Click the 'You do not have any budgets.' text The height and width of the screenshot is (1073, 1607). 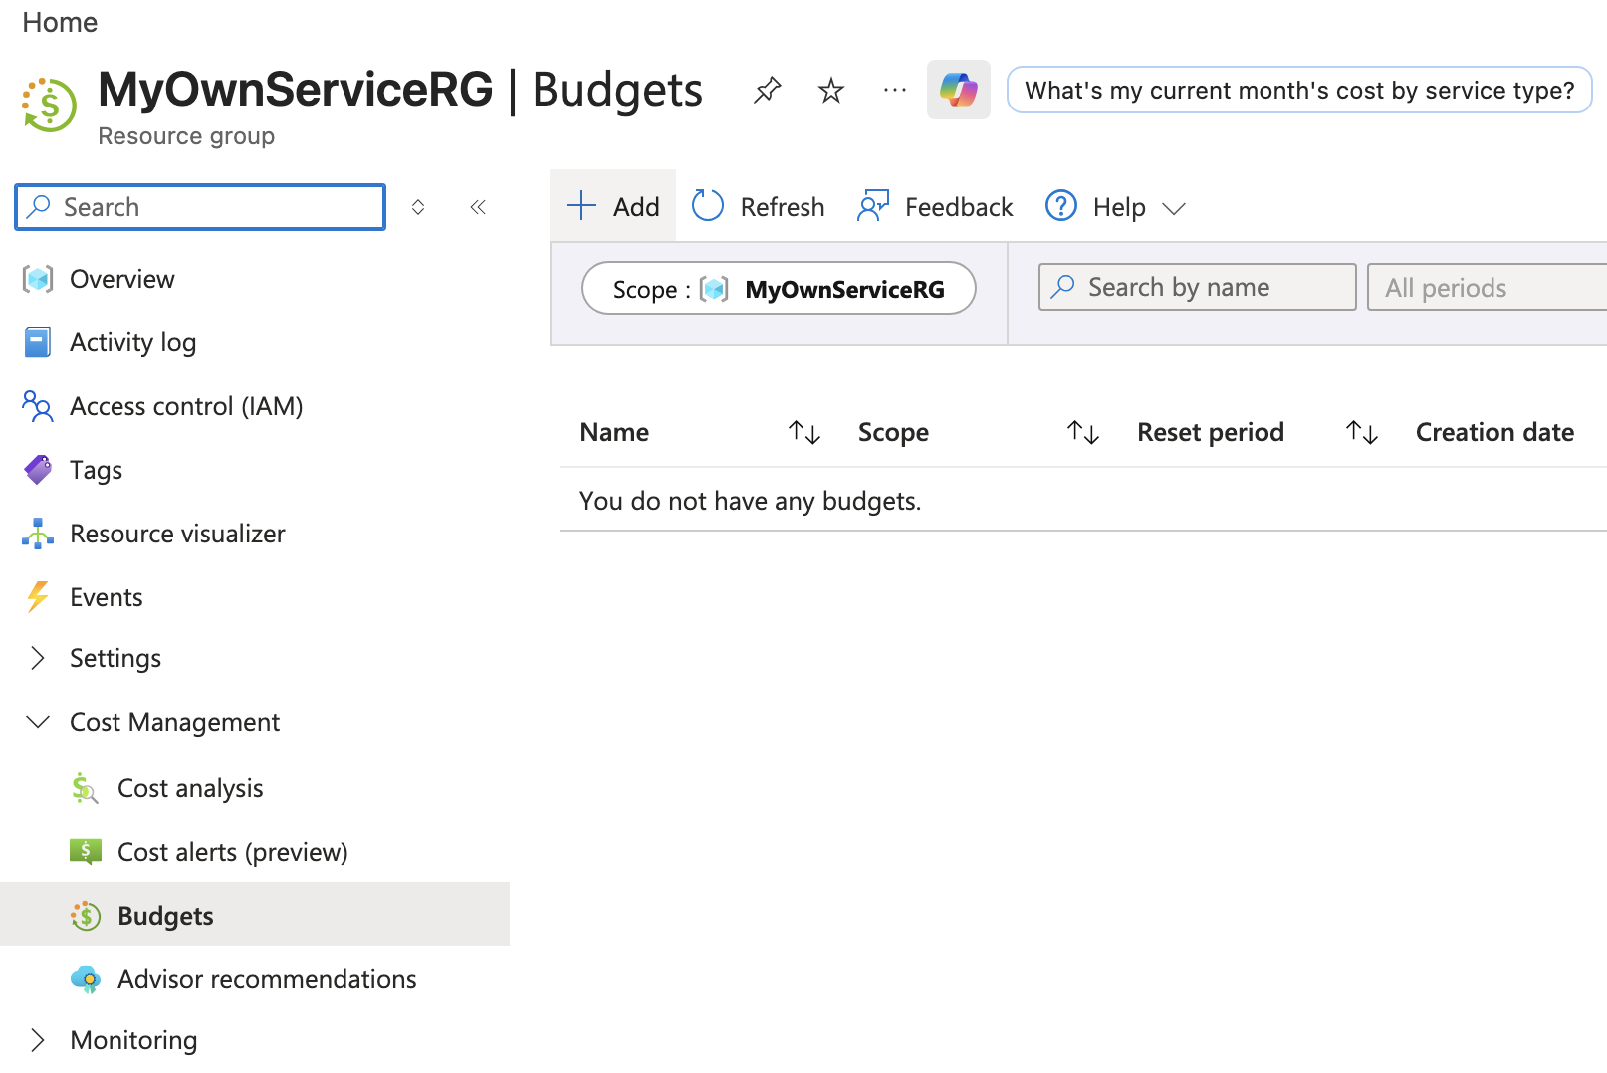point(751,501)
